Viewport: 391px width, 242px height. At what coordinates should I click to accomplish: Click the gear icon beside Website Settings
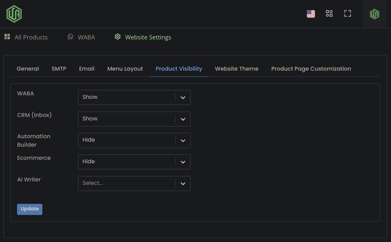point(118,37)
